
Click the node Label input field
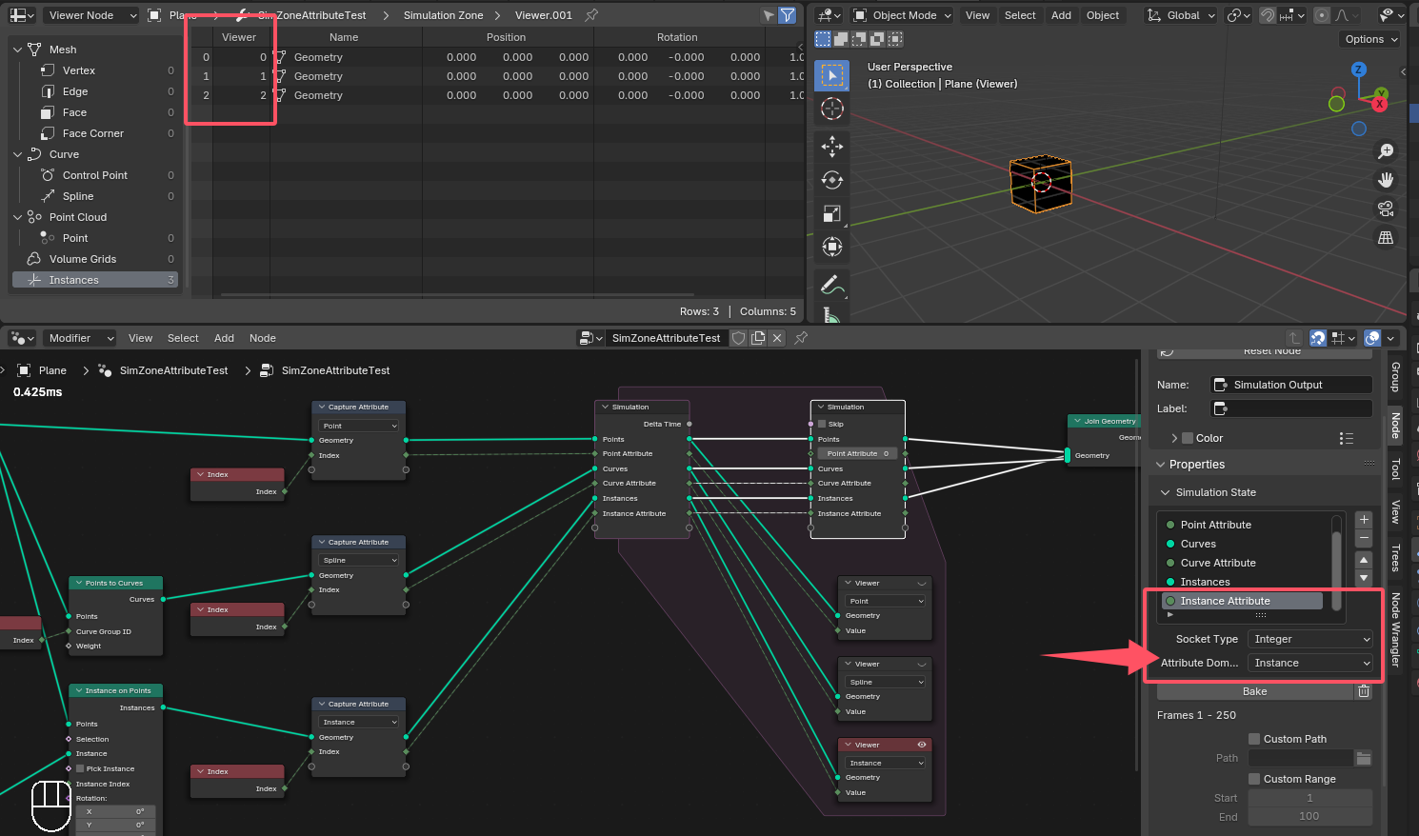coord(1290,408)
